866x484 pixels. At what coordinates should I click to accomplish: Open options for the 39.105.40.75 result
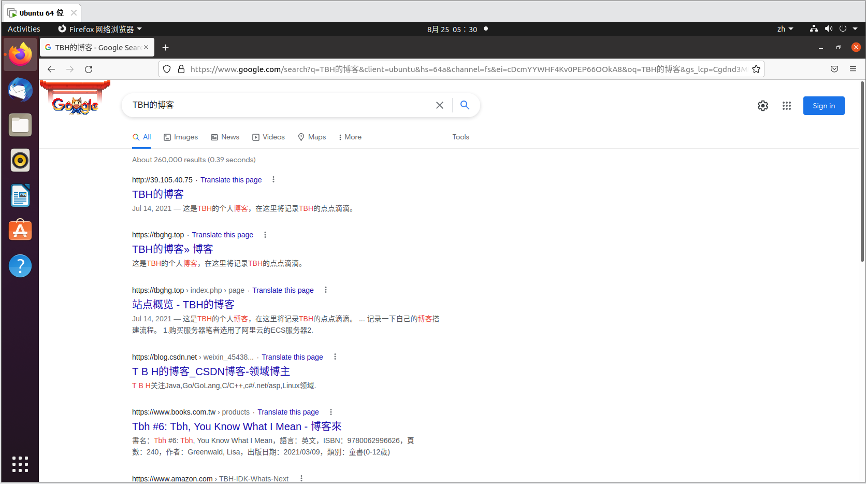pos(273,180)
